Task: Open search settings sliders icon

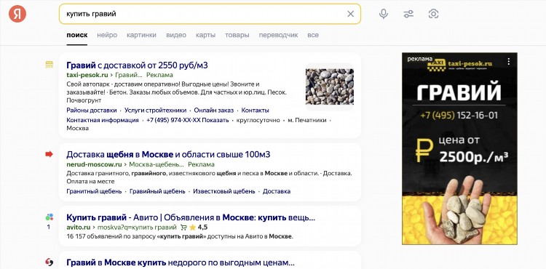Action: (408, 14)
